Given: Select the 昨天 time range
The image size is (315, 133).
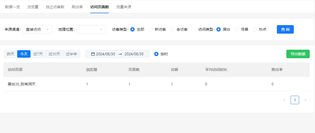Looking at the screenshot, I should click(11, 54).
